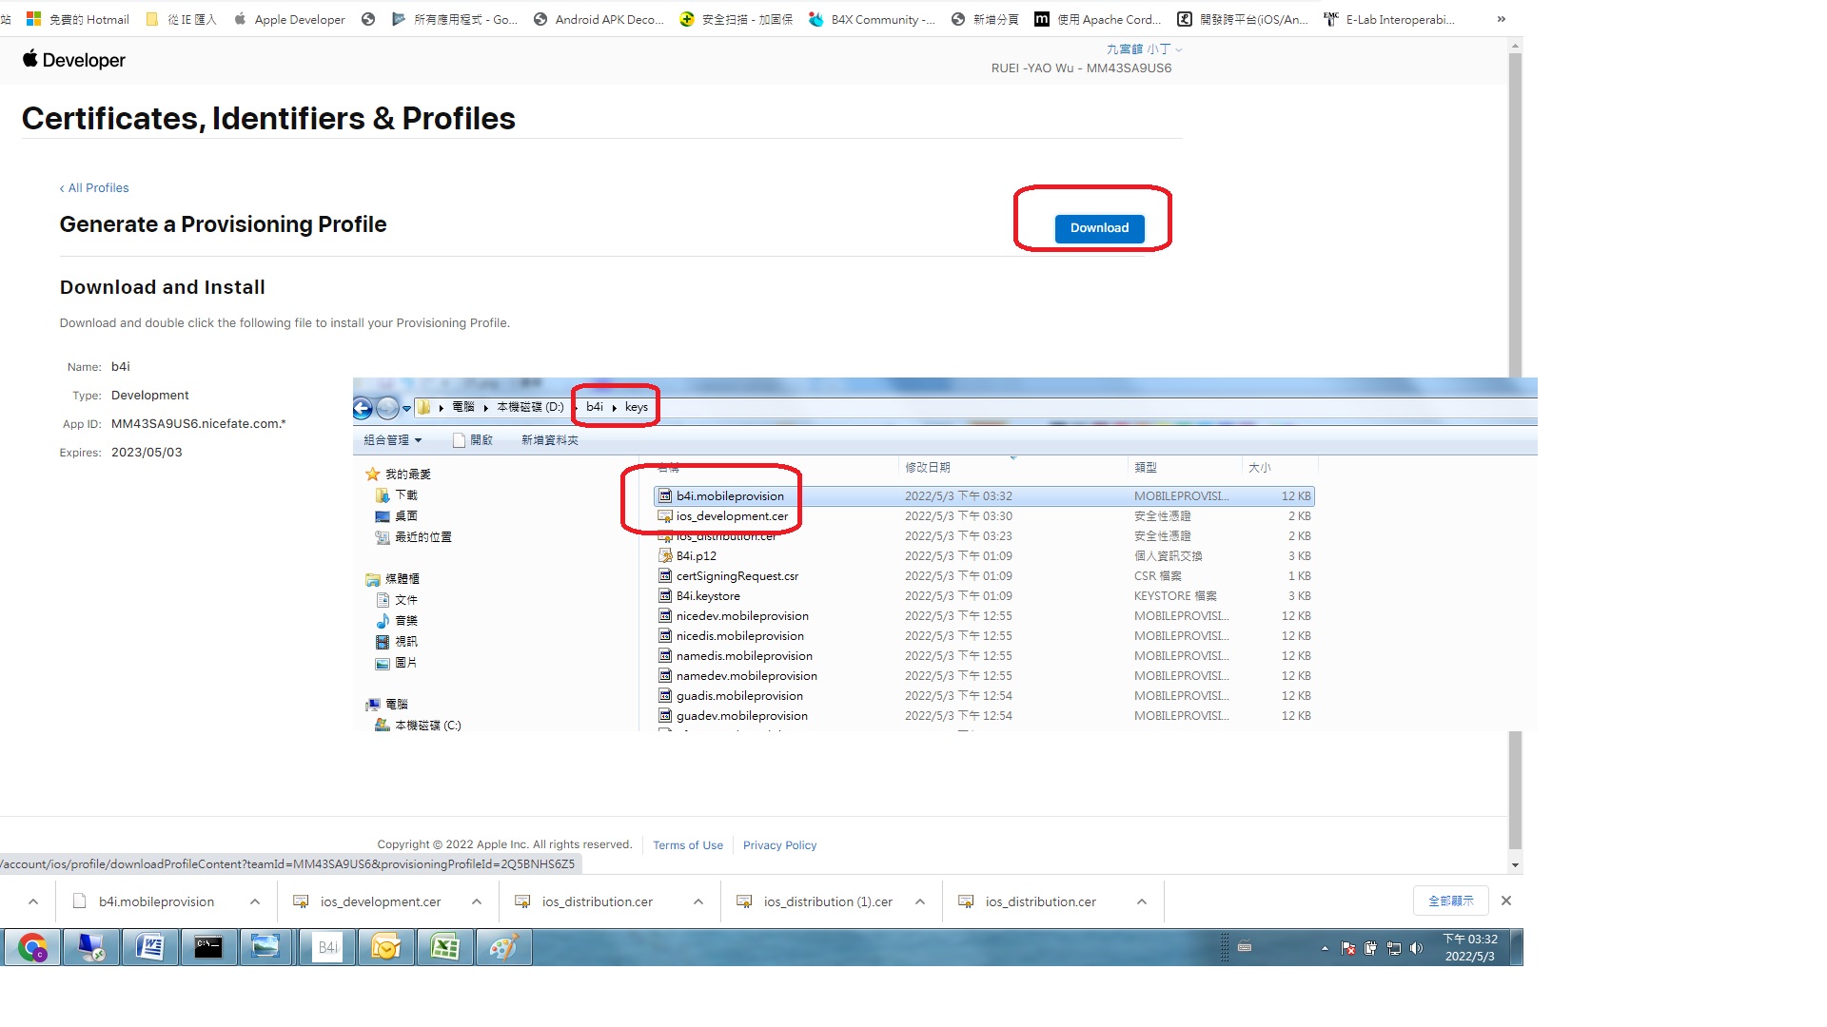This screenshot has height=1027, width=1827.
Task: Click the blue Download button
Action: tap(1099, 228)
